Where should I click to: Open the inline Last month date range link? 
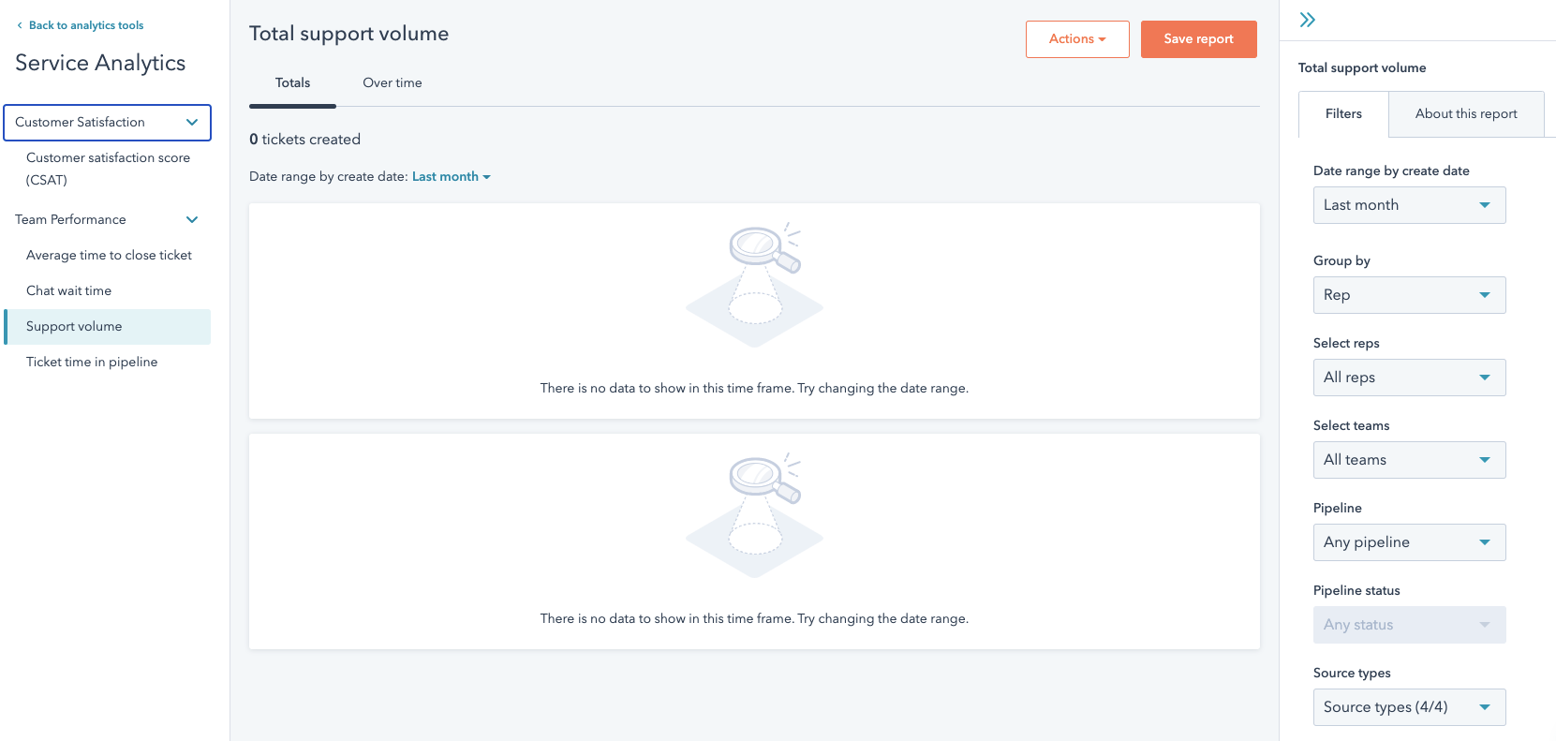[x=451, y=176]
